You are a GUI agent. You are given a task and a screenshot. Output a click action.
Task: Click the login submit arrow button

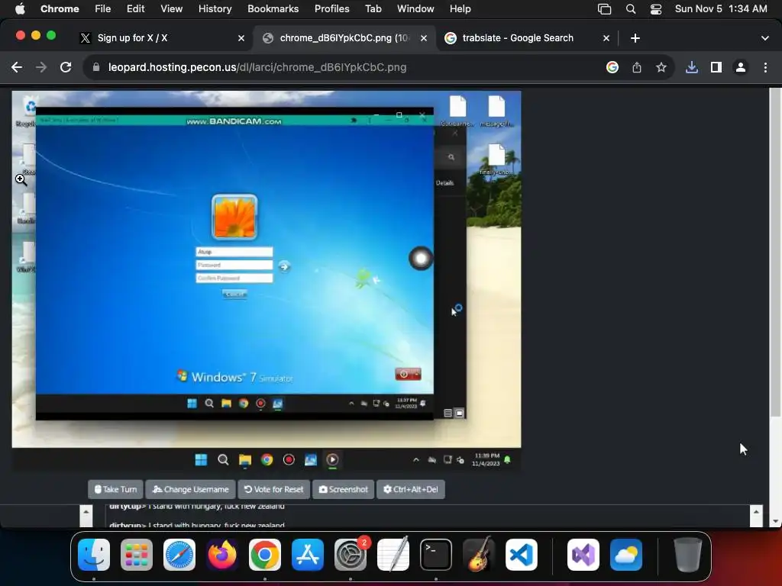pyautogui.click(x=284, y=266)
